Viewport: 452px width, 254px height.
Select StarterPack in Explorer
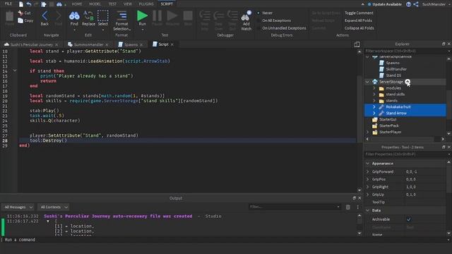tap(389, 126)
